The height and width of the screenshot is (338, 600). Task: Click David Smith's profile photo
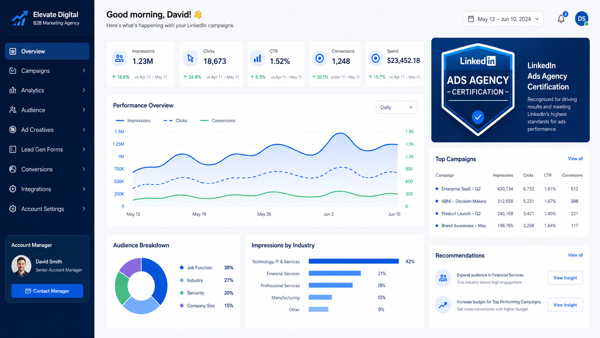pos(21,265)
